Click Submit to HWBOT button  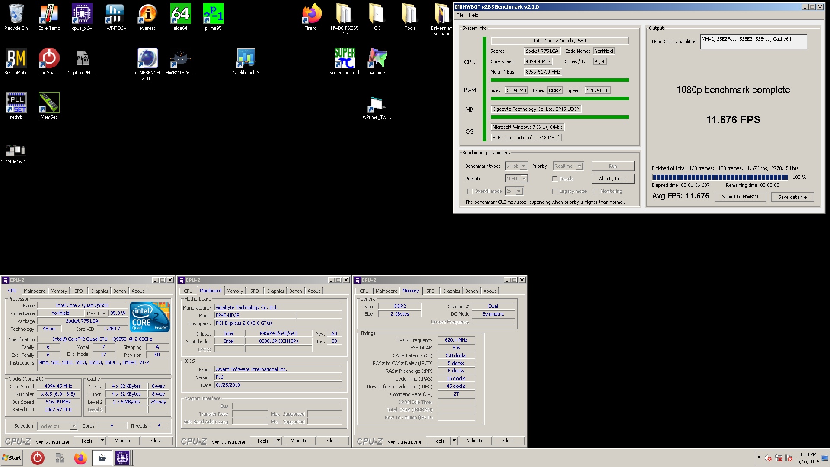(740, 197)
